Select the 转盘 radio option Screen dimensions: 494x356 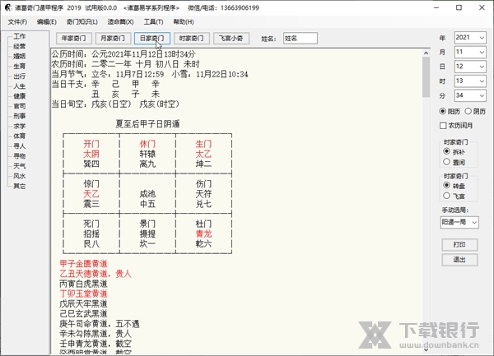coord(454,186)
